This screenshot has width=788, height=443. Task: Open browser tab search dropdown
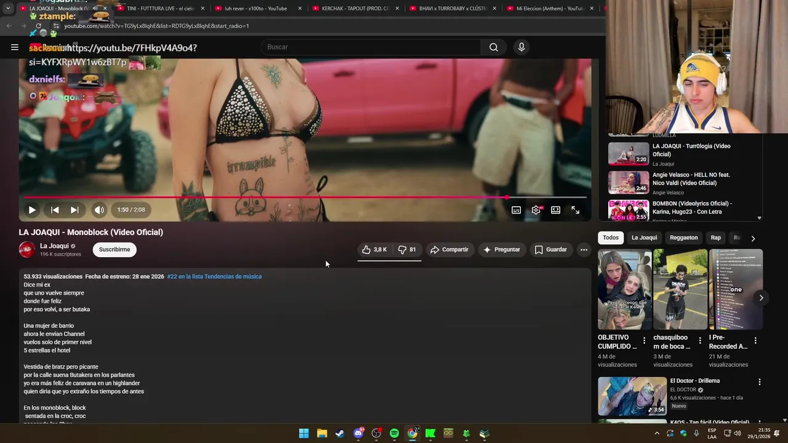8,9
